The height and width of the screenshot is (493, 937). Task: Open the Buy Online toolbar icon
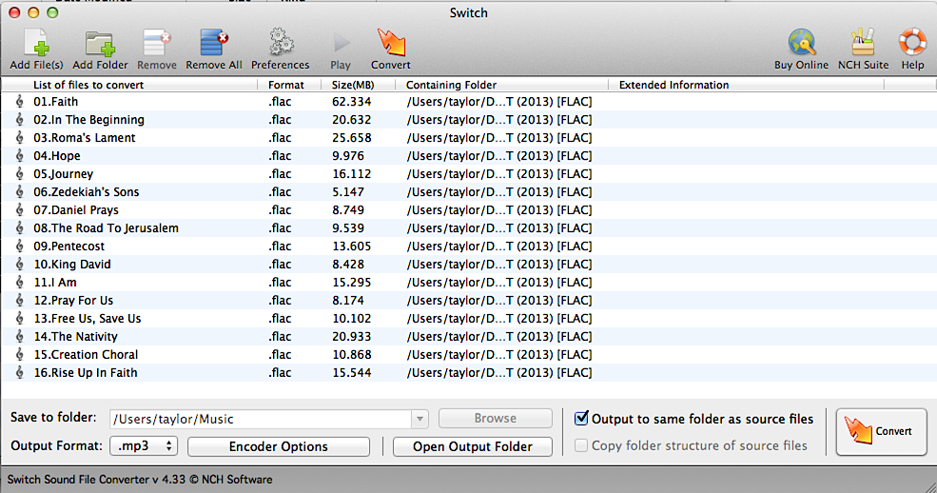coord(801,45)
